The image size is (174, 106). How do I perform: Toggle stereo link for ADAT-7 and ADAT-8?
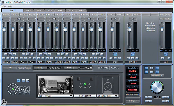[x=98, y=54]
